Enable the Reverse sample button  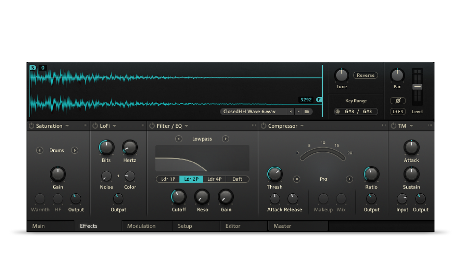tap(366, 75)
